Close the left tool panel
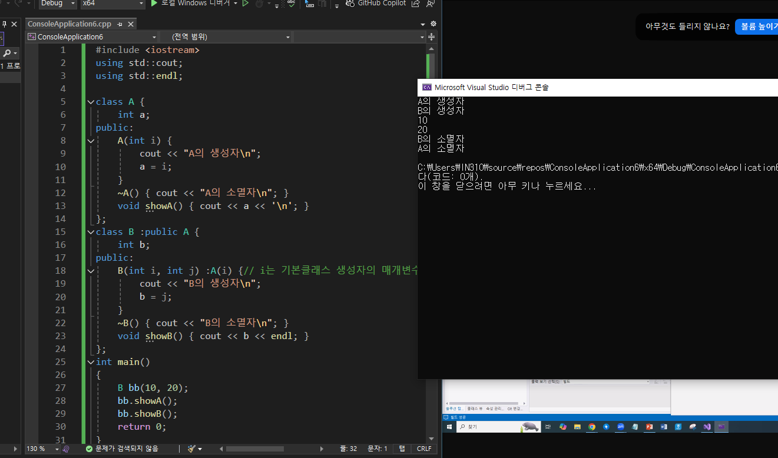The height and width of the screenshot is (458, 778). [x=14, y=24]
